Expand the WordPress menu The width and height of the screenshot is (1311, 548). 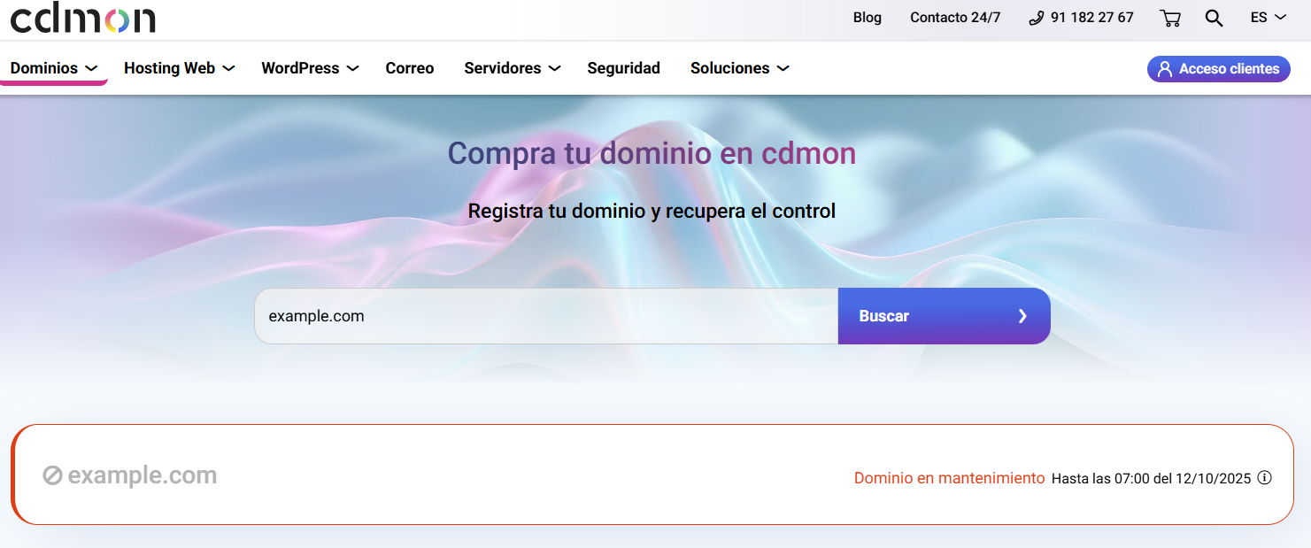tap(309, 68)
